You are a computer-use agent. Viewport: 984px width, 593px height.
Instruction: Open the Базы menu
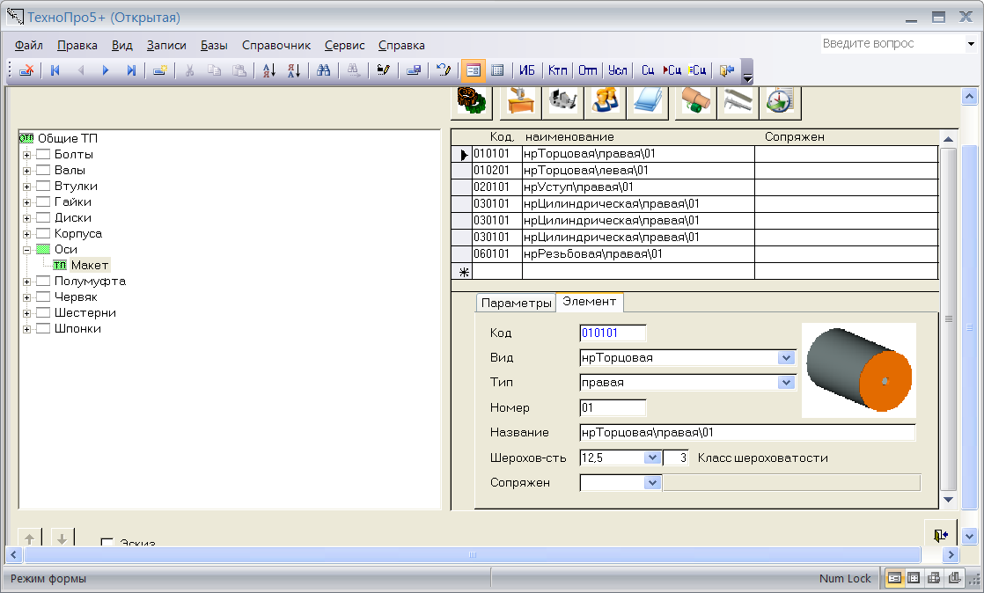[x=214, y=45]
